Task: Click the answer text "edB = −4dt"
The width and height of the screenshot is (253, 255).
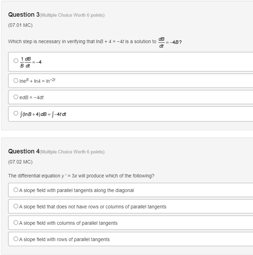Action: point(32,97)
